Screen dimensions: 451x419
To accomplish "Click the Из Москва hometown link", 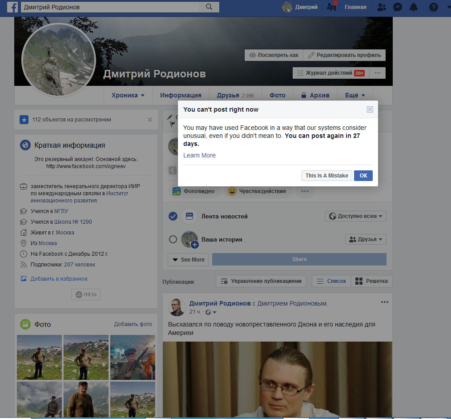I will tap(48, 243).
